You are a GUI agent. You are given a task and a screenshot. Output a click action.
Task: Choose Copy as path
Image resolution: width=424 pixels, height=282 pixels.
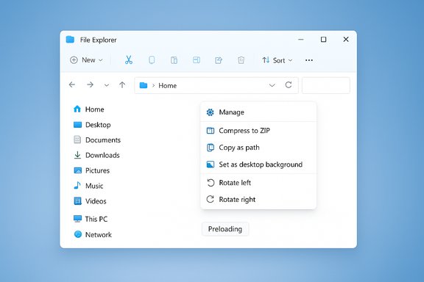coord(258,148)
